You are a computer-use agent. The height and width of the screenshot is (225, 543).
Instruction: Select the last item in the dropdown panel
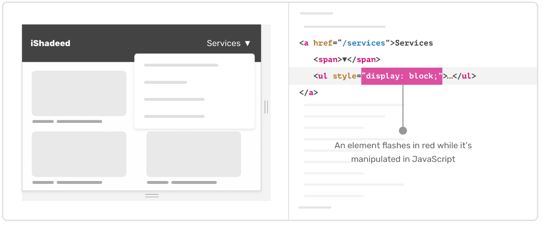coord(174,116)
